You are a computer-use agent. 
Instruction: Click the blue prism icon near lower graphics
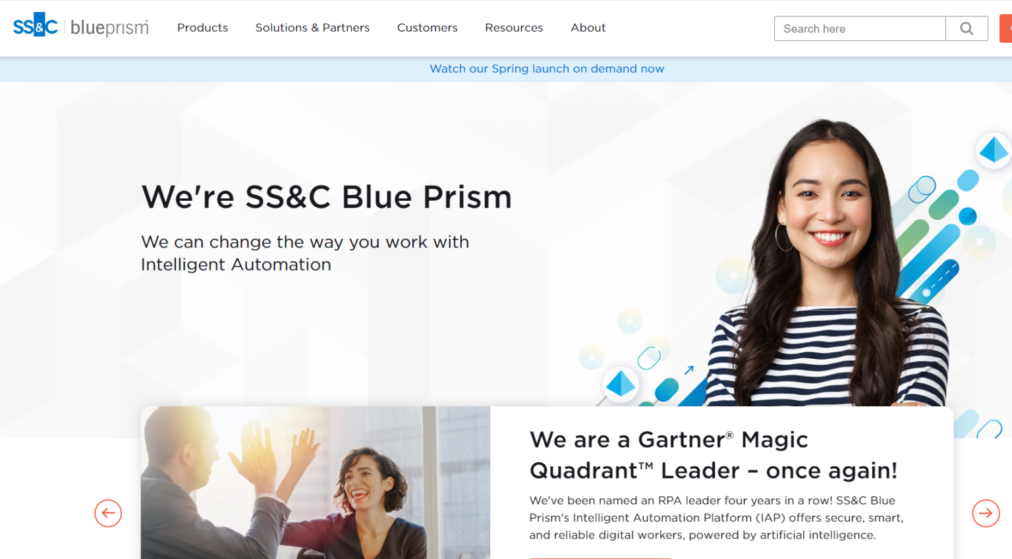pyautogui.click(x=620, y=384)
